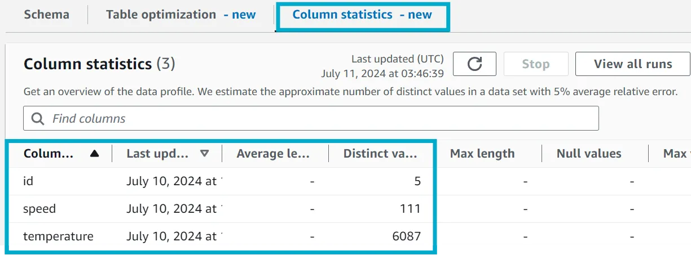Select the temperature column row name
This screenshot has width=691, height=255.
tap(58, 236)
